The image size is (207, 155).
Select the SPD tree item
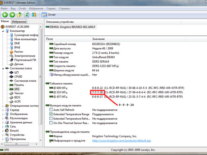coord(17,89)
